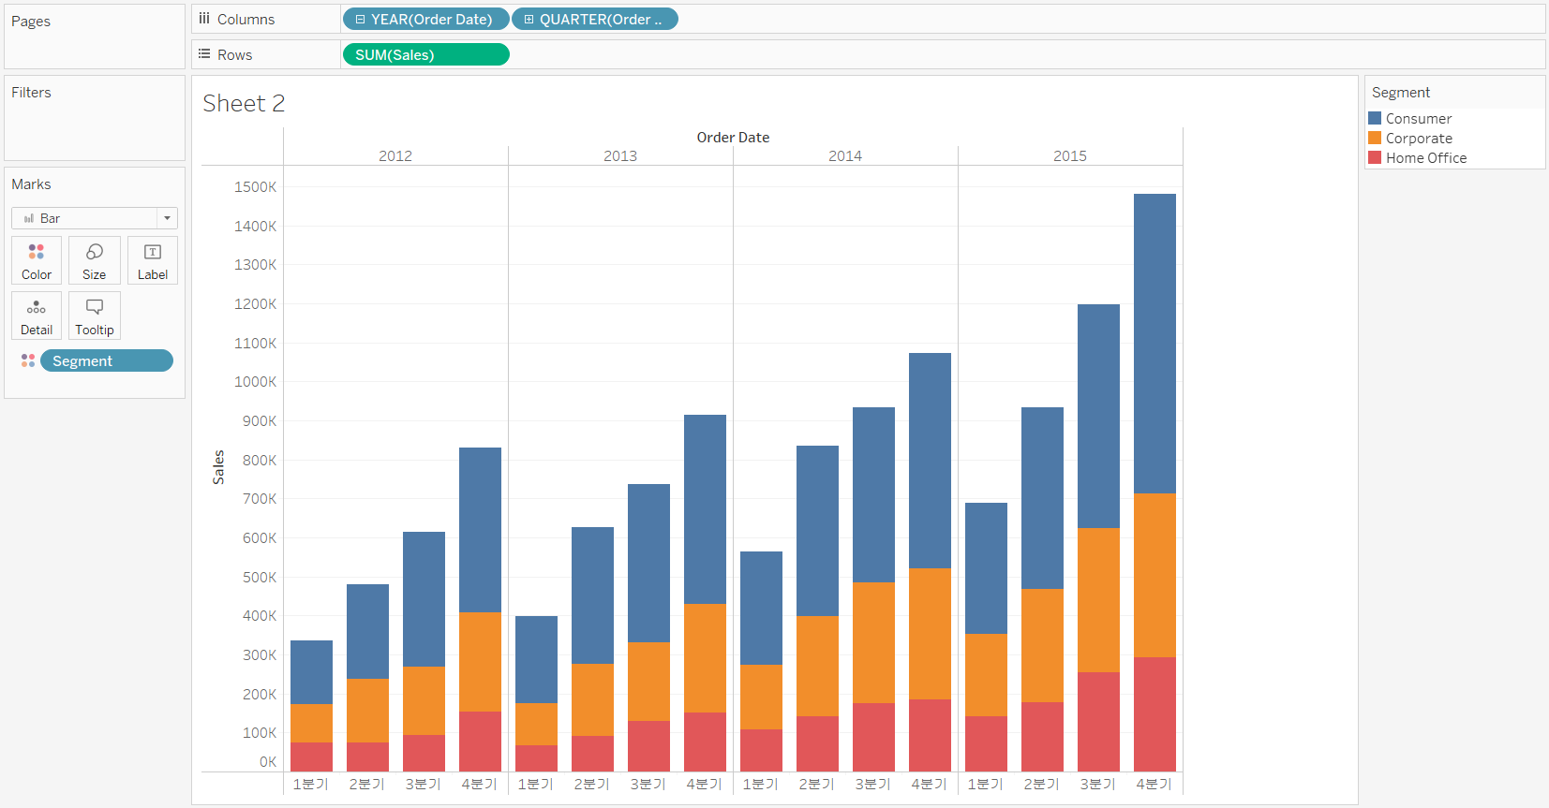Viewport: 1549px width, 808px height.
Task: Select the 2012 year header
Action: click(395, 156)
